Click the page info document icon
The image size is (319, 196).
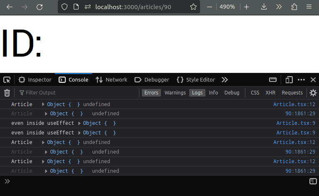[x=76, y=7]
